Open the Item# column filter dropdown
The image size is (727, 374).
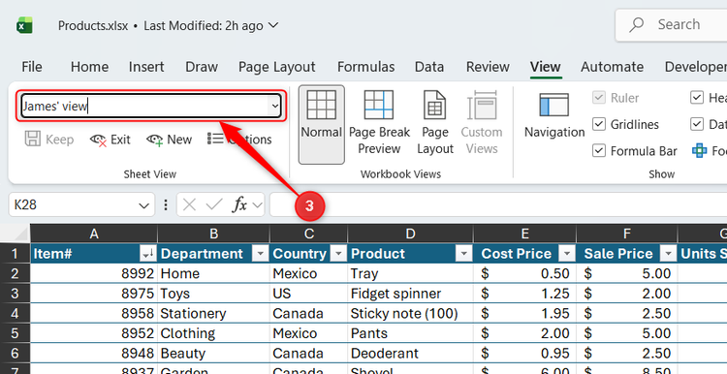click(x=147, y=254)
